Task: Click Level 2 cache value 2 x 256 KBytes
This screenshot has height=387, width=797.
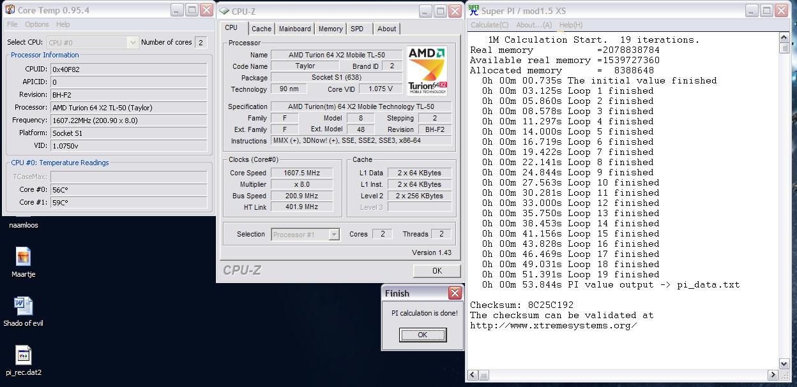Action: coord(420,196)
